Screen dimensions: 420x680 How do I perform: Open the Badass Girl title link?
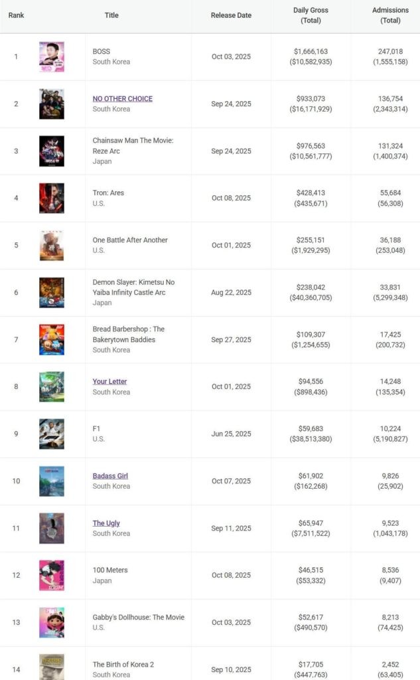[111, 476]
